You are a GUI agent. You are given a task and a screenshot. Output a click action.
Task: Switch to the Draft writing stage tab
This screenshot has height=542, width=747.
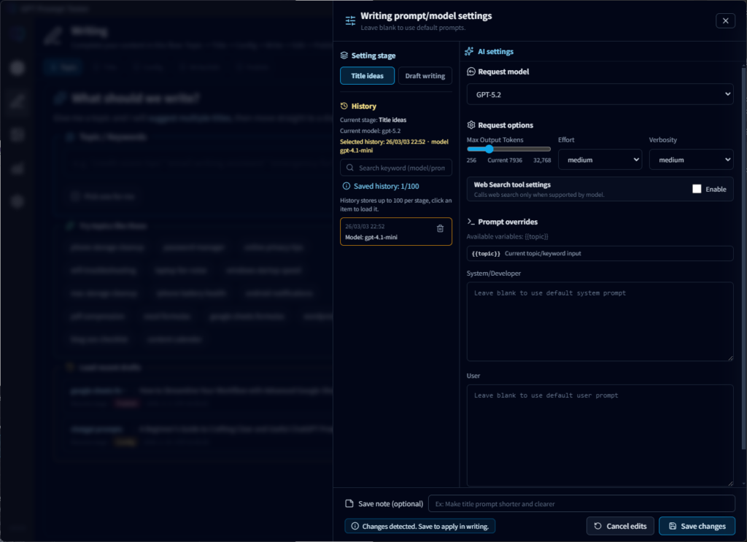click(x=425, y=75)
